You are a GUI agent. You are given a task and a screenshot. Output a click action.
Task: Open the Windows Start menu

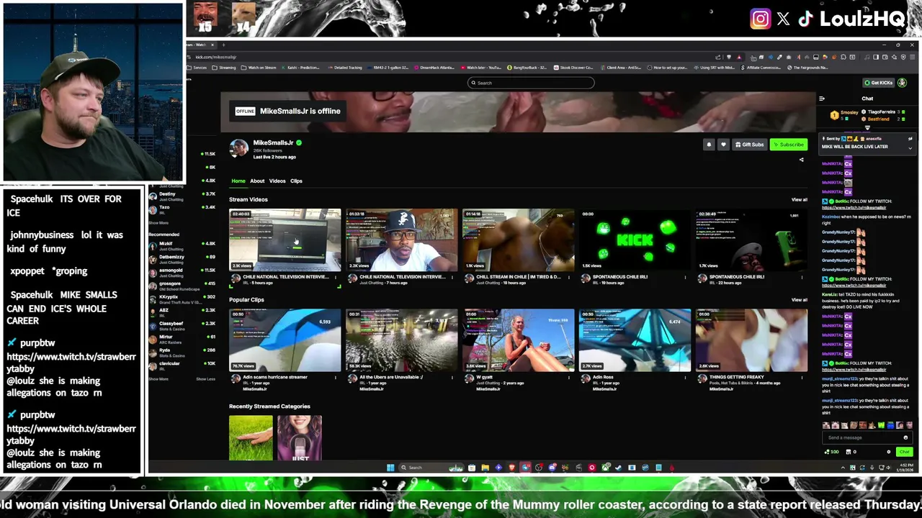coord(390,468)
